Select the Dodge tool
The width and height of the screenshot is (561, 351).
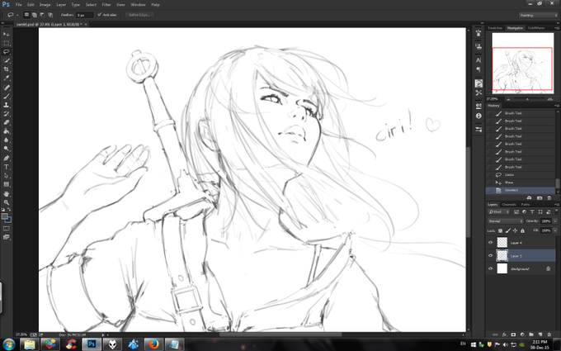(6, 149)
